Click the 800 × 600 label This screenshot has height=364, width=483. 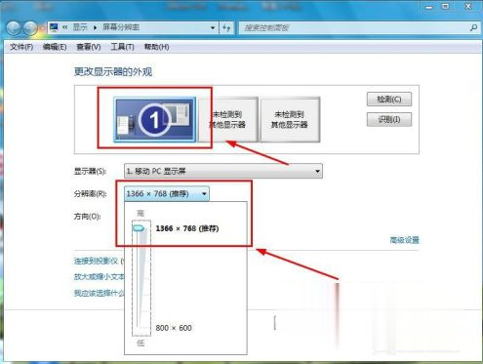coord(174,328)
